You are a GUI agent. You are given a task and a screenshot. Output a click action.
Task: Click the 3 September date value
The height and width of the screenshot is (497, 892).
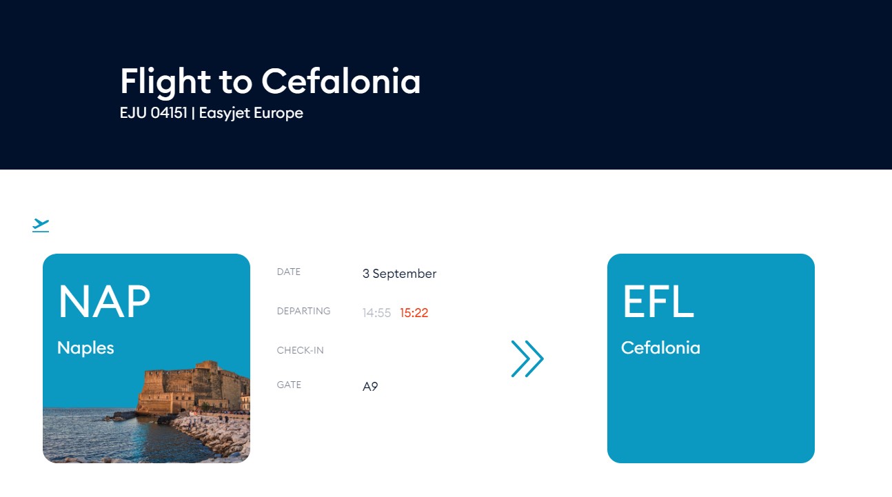(x=399, y=274)
